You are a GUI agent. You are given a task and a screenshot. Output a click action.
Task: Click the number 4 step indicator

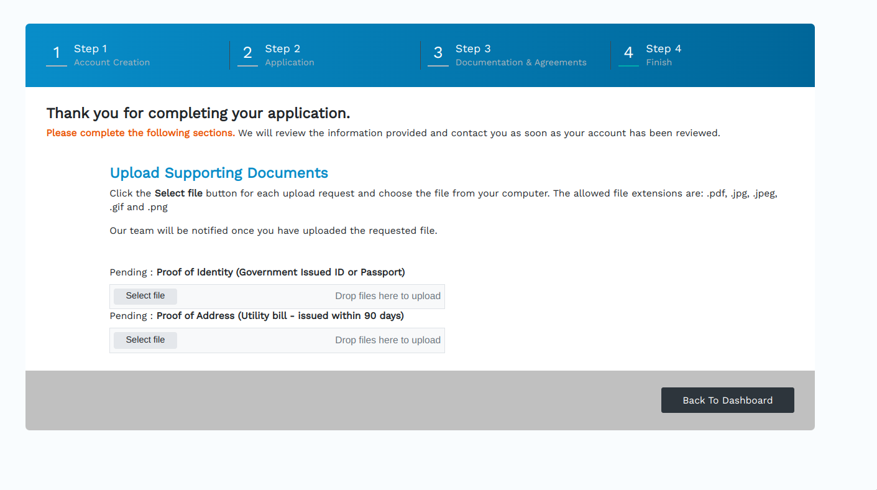tap(628, 53)
